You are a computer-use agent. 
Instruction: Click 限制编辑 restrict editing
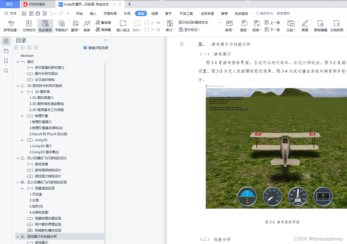tap(321, 26)
